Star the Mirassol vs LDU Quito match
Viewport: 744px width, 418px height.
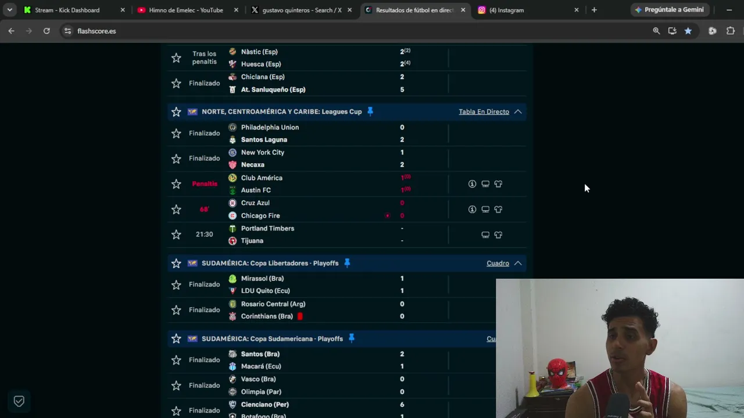point(176,284)
